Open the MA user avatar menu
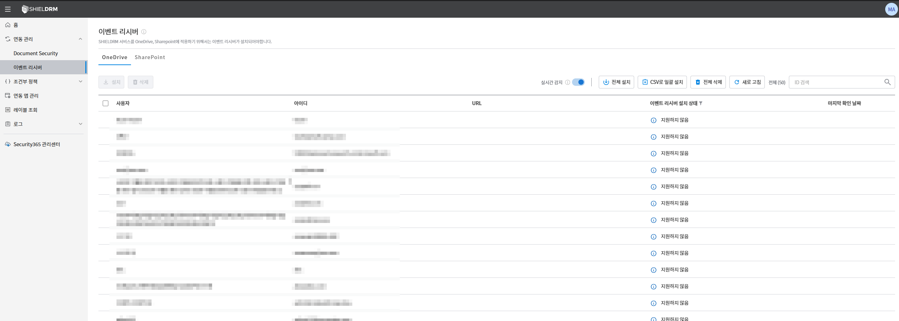The height and width of the screenshot is (321, 899). (891, 10)
